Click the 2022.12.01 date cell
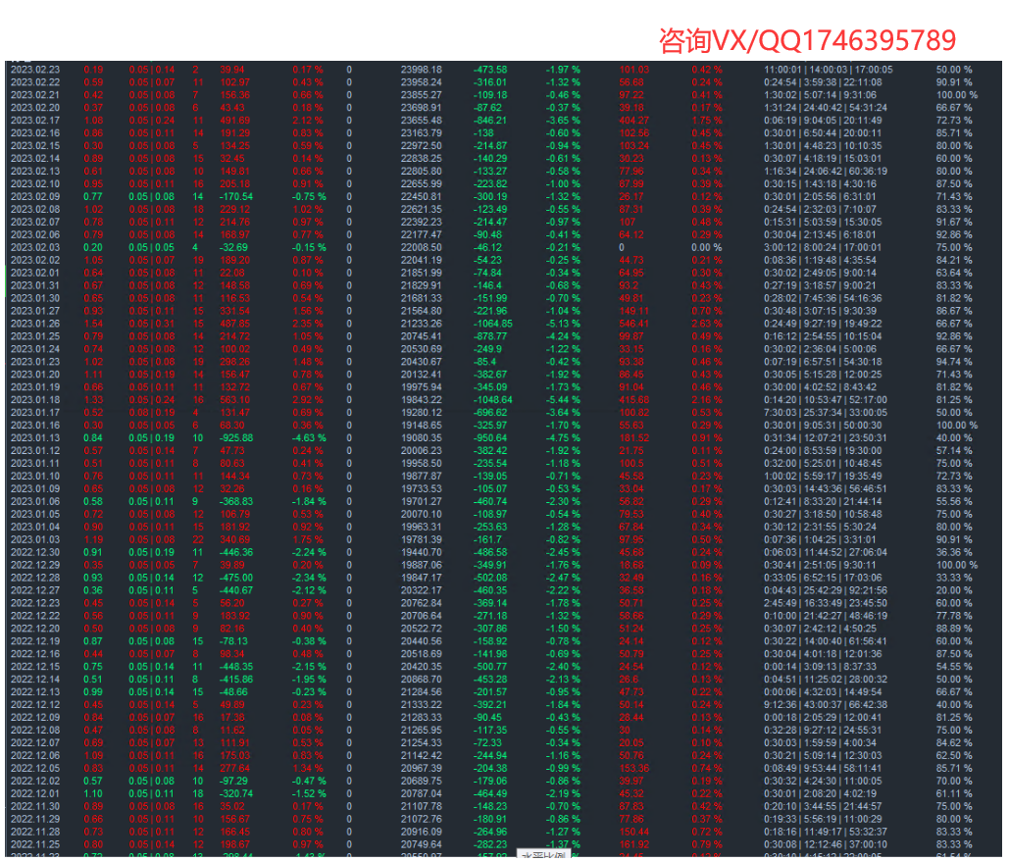Viewport: 1009px width, 861px height. (x=35, y=793)
